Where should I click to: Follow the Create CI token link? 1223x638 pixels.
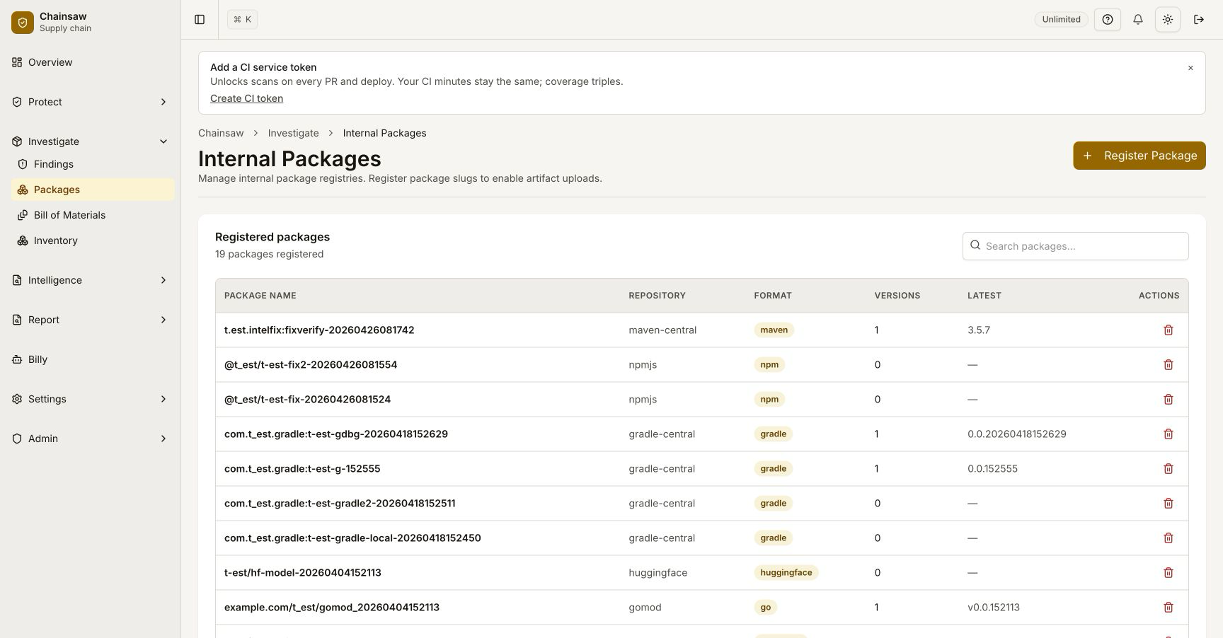click(246, 98)
